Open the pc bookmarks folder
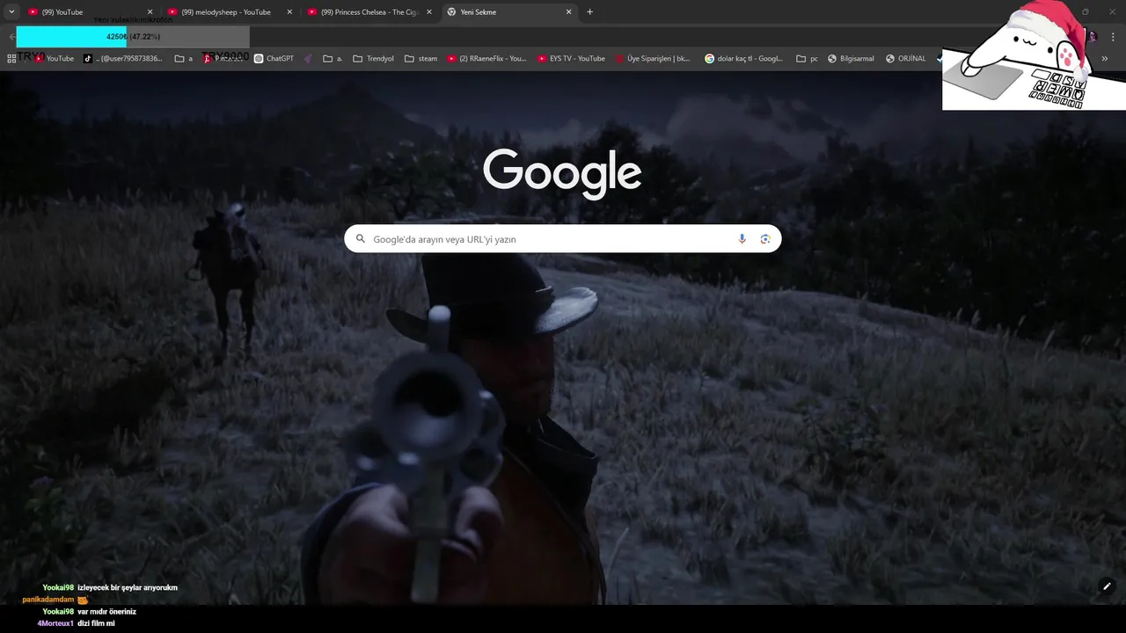This screenshot has height=633, width=1126. point(807,59)
